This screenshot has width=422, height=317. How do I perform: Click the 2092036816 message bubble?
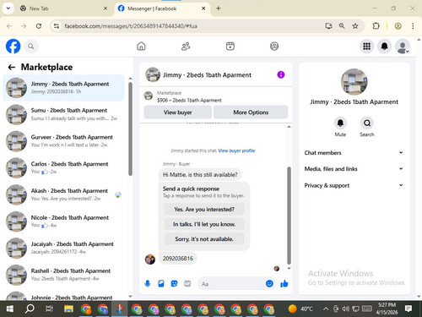pyautogui.click(x=178, y=259)
